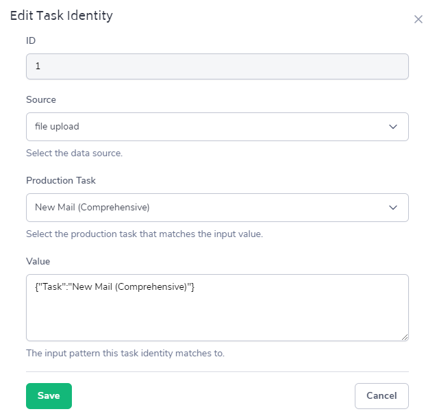
Task: Click the Source field label
Action: 41,99
